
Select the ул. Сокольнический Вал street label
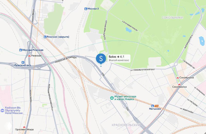pos(143,70)
